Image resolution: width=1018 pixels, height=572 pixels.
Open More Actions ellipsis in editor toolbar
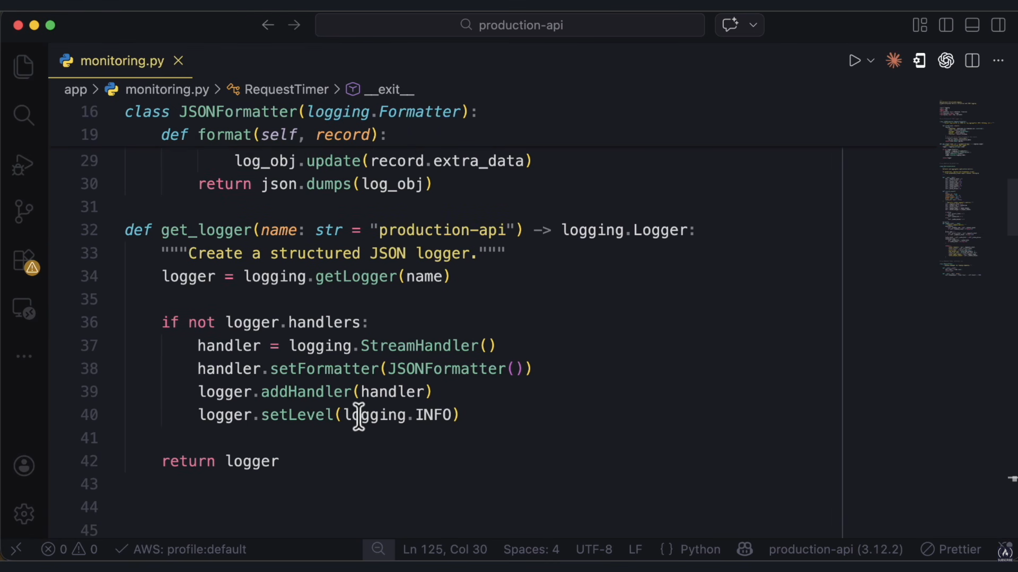998,61
